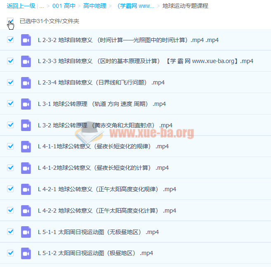Uncheck the L 4-1-2 昼夜长短变化的计算 checkbox

pos(11,168)
